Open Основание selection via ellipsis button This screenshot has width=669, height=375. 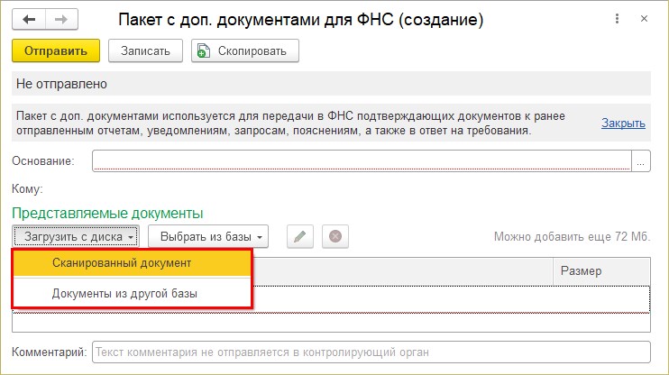point(641,160)
